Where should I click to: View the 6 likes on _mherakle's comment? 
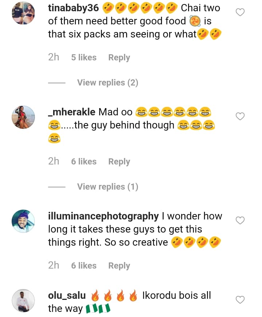84,162
